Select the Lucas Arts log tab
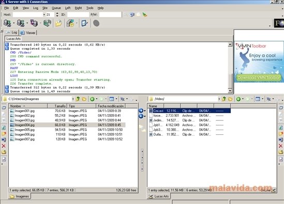 tap(13, 39)
